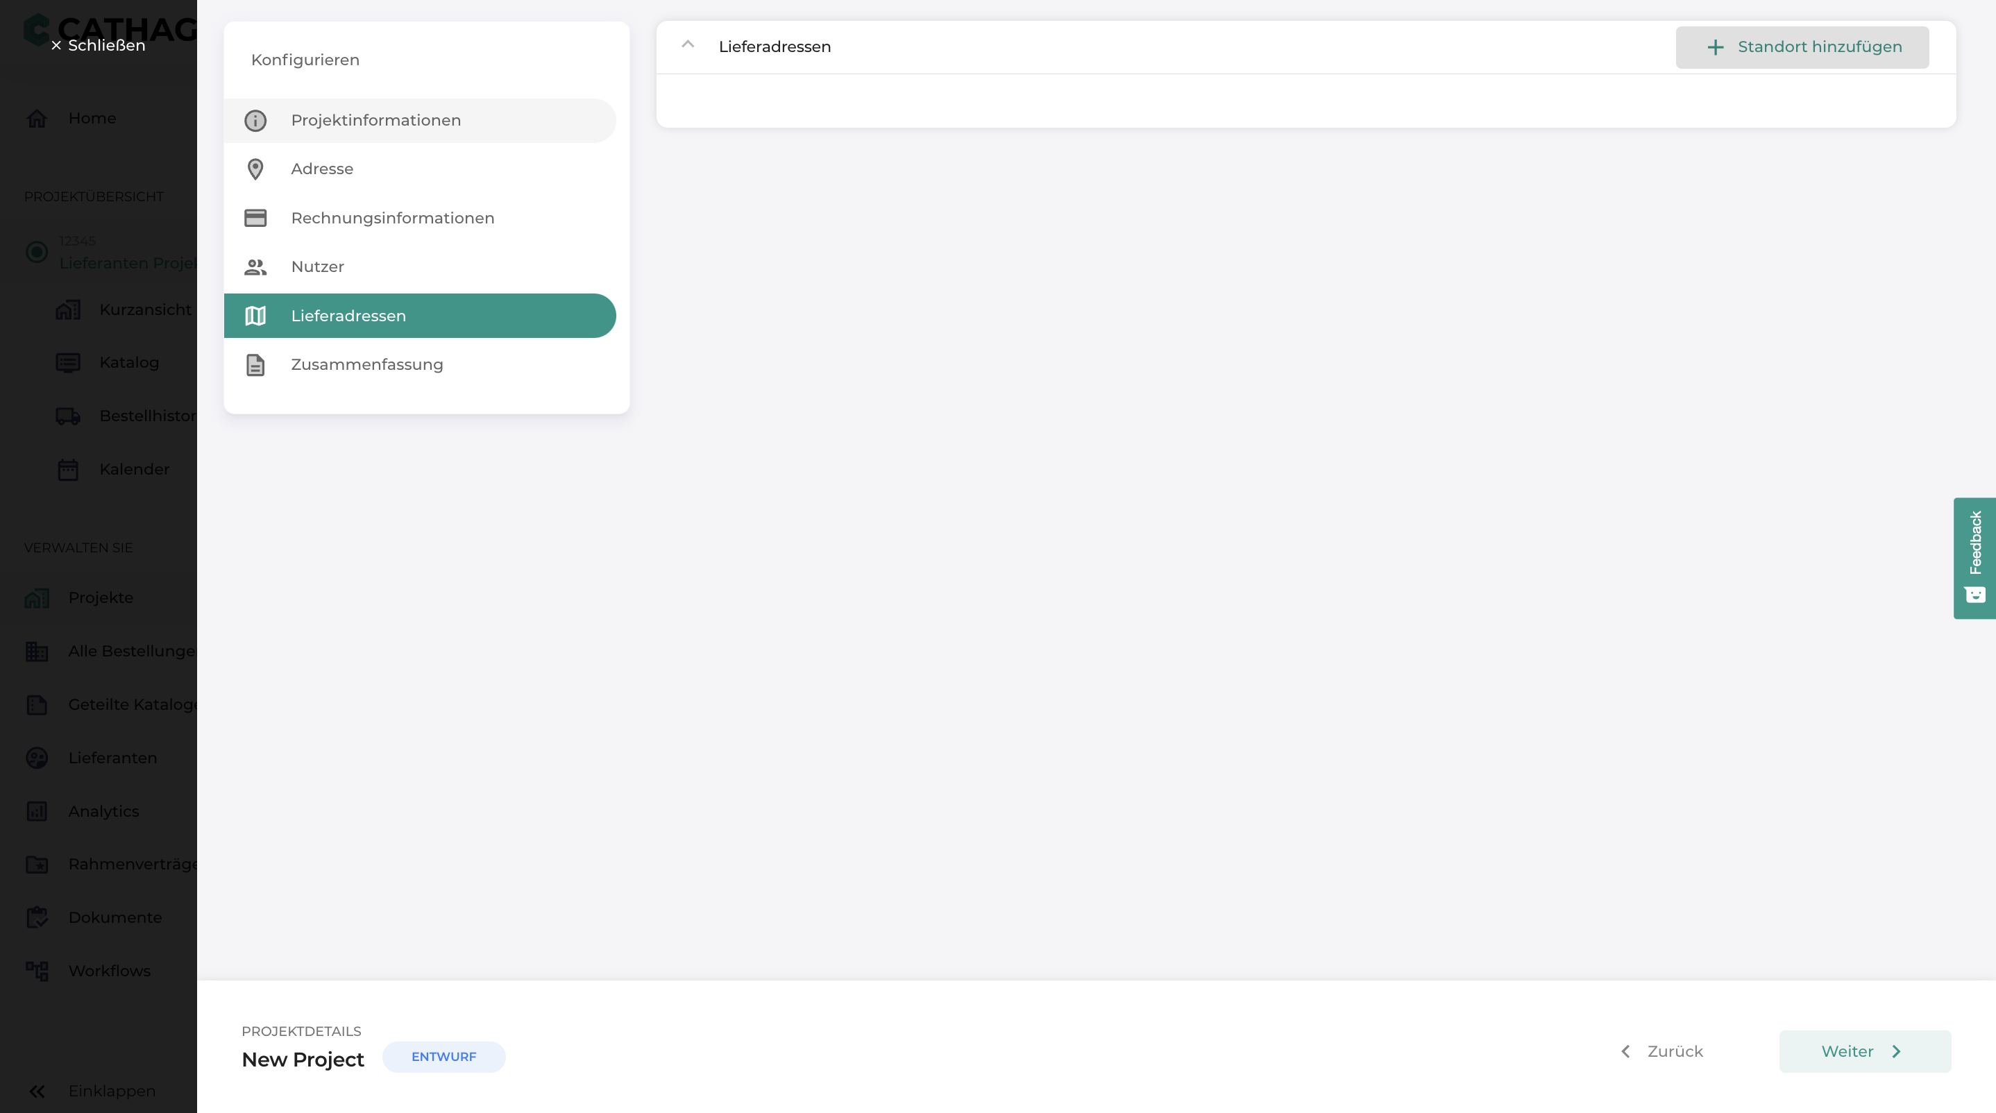Viewport: 1996px width, 1113px height.
Task: Open the Nutzer step
Action: (420, 267)
